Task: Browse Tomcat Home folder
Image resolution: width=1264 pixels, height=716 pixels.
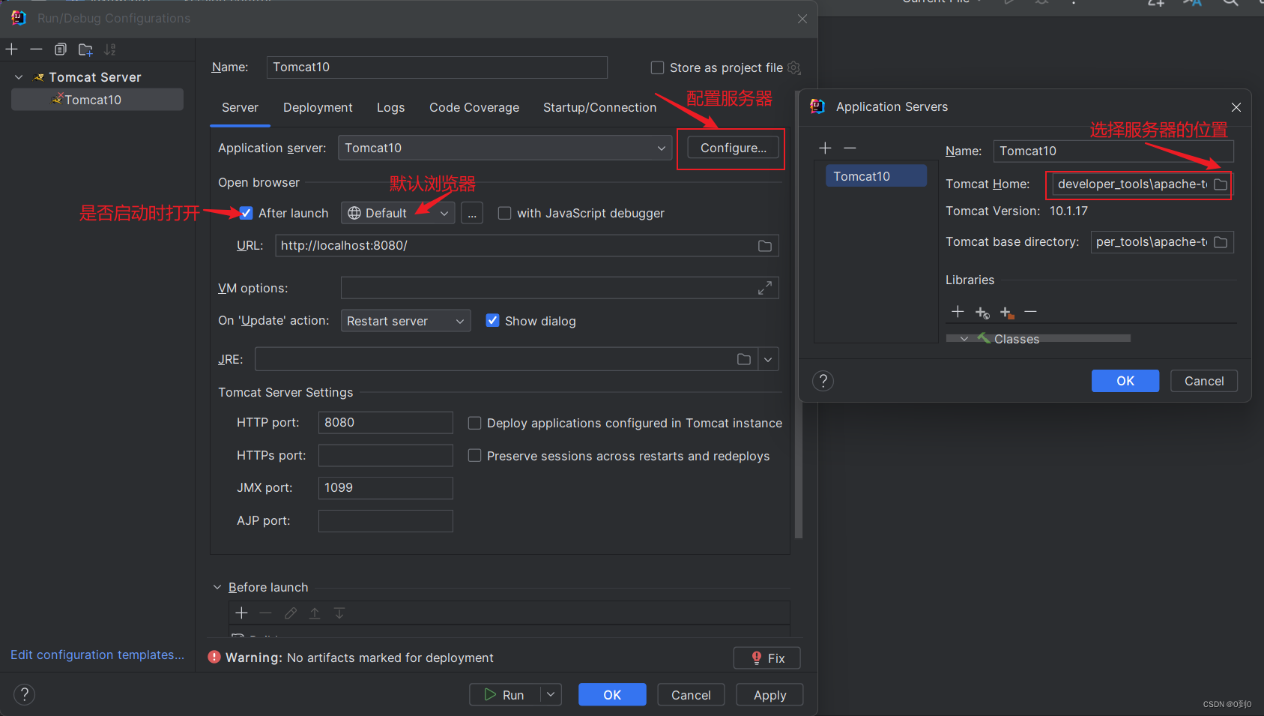Action: click(1221, 184)
